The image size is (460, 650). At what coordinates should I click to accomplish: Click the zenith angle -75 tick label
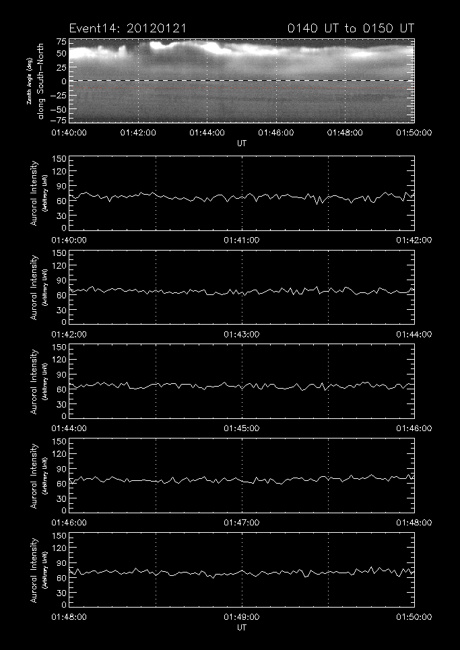59,120
